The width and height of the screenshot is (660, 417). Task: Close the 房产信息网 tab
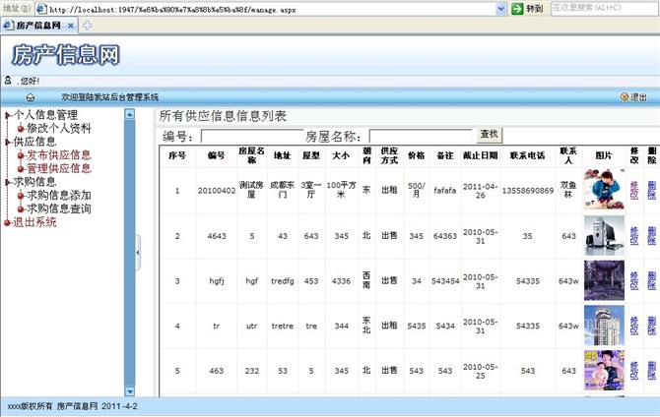coord(71,26)
